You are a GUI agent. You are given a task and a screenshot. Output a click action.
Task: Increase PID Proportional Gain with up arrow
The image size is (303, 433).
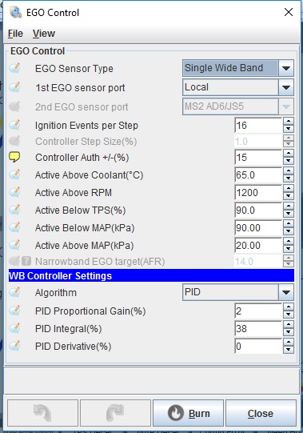pyautogui.click(x=289, y=307)
